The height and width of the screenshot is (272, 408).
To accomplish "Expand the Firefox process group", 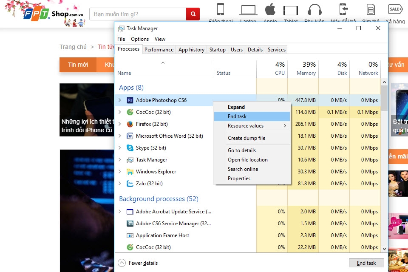I will point(120,124).
